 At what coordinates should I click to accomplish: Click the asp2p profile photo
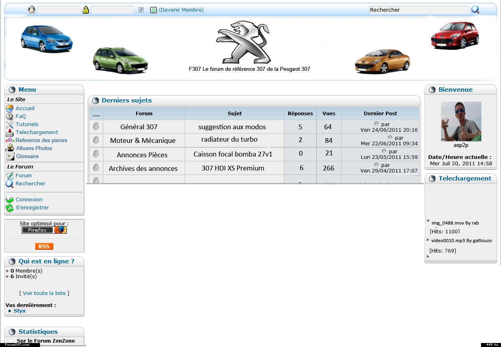click(461, 122)
